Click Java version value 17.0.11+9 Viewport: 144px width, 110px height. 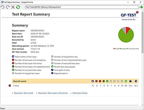coord(35,49)
